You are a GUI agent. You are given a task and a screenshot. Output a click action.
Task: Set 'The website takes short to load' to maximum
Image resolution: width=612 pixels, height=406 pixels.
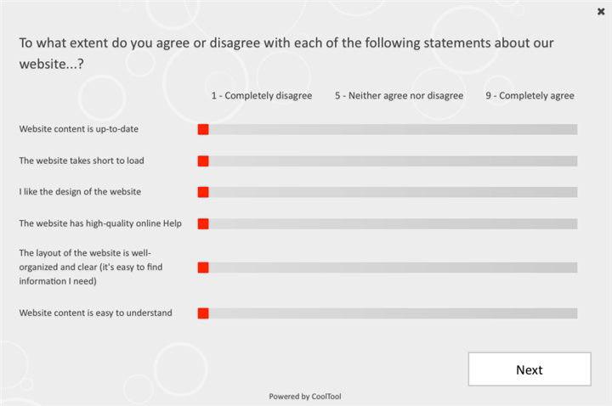[575, 161]
